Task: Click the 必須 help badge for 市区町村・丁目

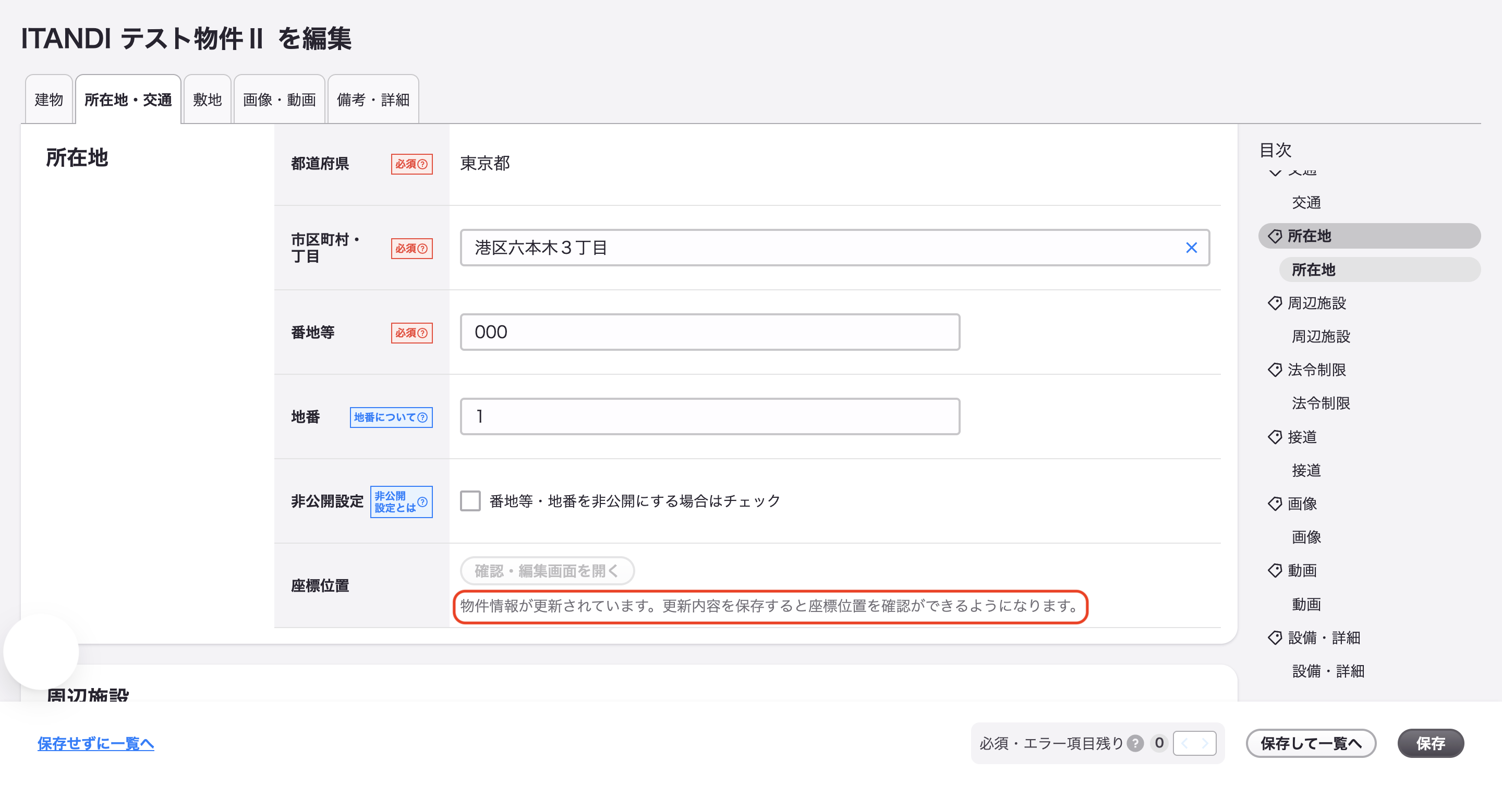Action: click(x=411, y=248)
